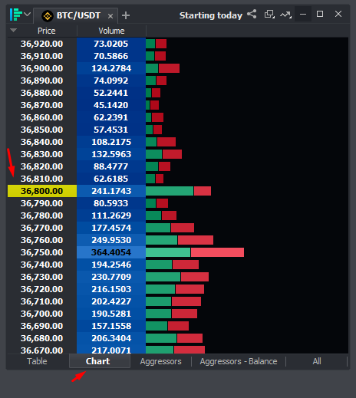Switch to the Aggressors tab
Viewport: 356px width, 398px height.
(160, 361)
